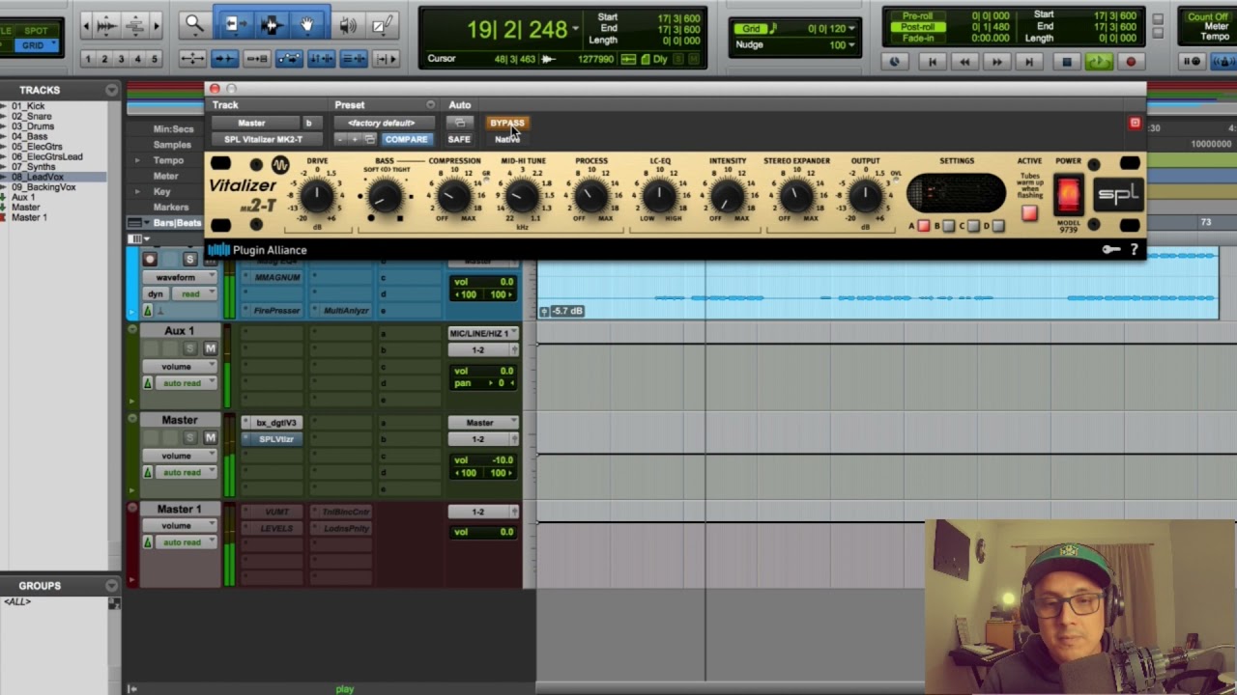
Task: Toggle the plugin COMPARE button
Action: pos(406,139)
